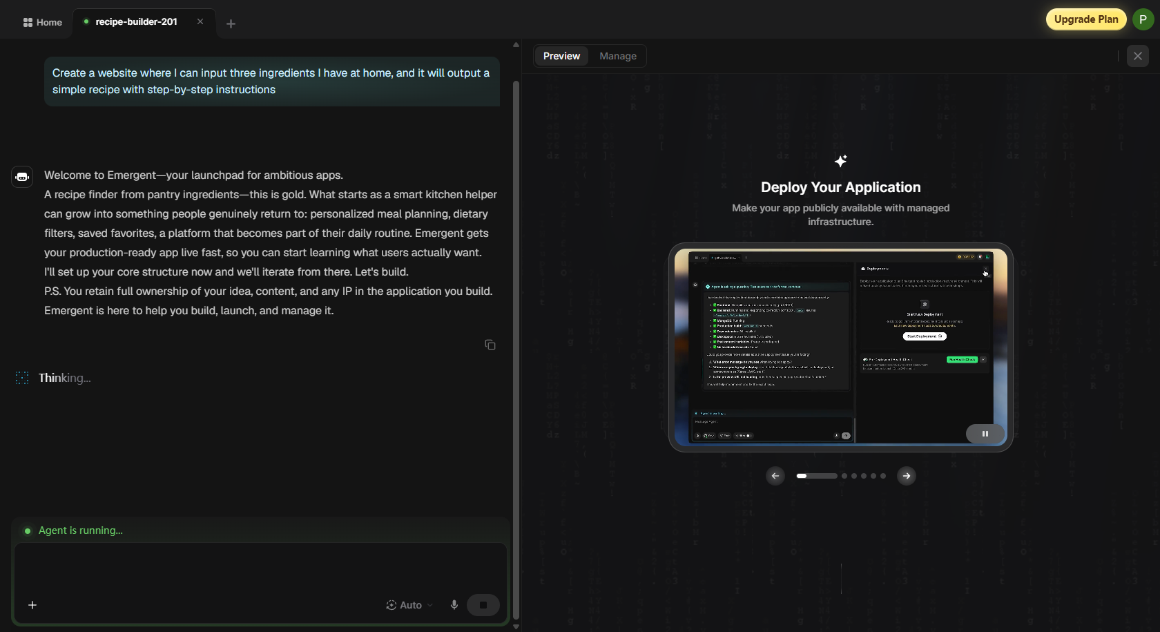This screenshot has height=632, width=1160.
Task: Click the add attachment plus icon
Action: pyautogui.click(x=32, y=605)
